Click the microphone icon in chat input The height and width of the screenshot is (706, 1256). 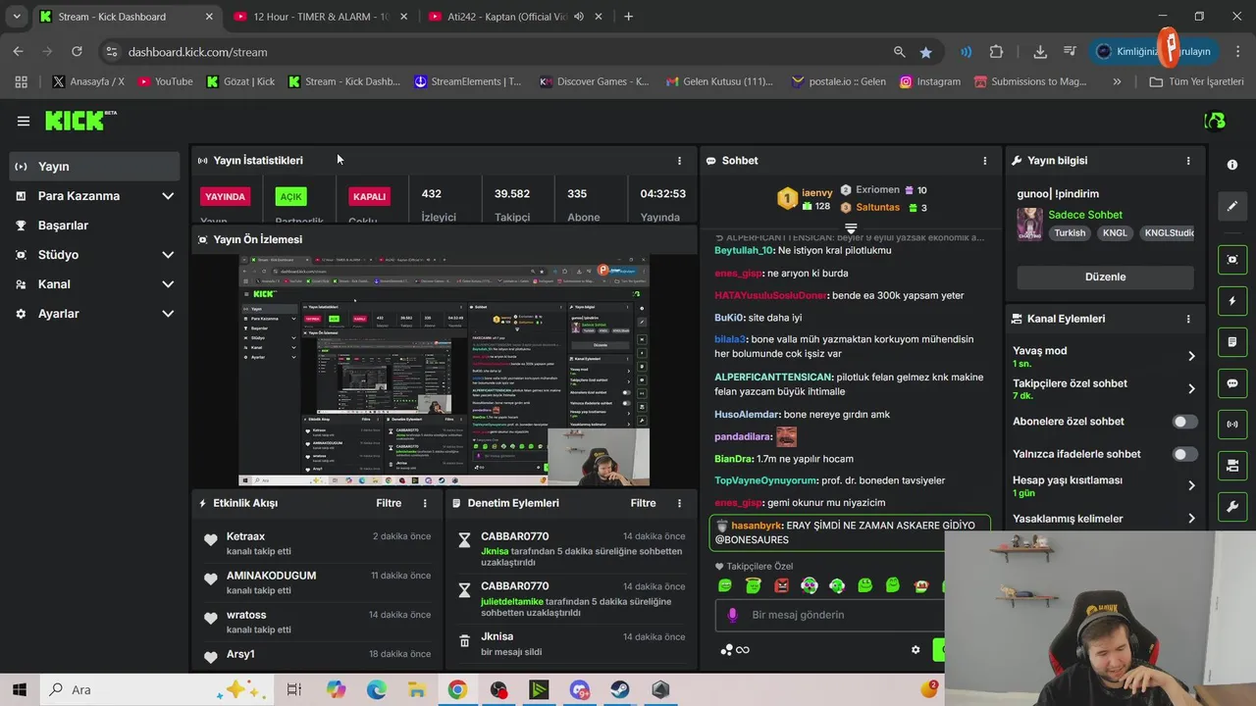732,615
